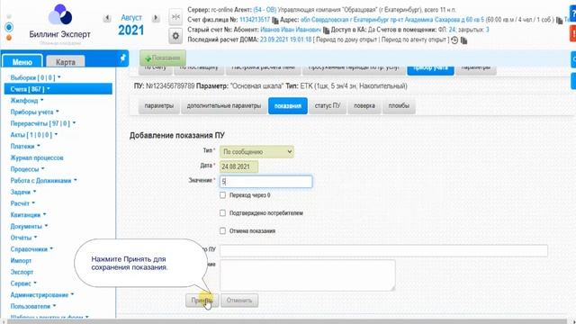This screenshot has width=576, height=324.
Task: Expand Справочники menu item
Action: [x=31, y=249]
